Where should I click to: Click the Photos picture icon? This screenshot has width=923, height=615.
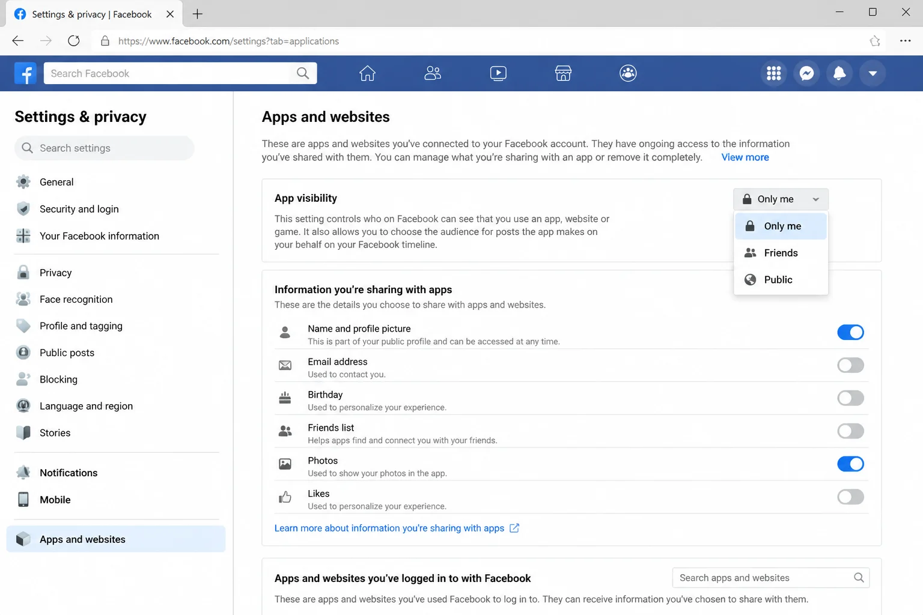(285, 464)
